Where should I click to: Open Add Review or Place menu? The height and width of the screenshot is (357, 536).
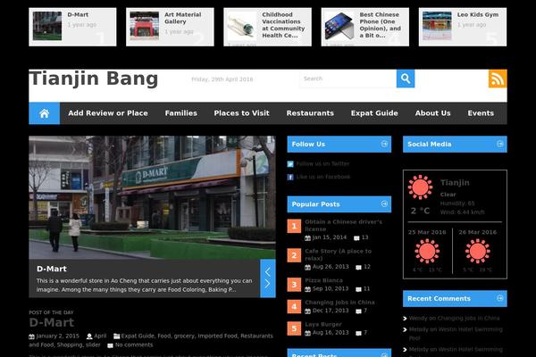[x=108, y=113]
